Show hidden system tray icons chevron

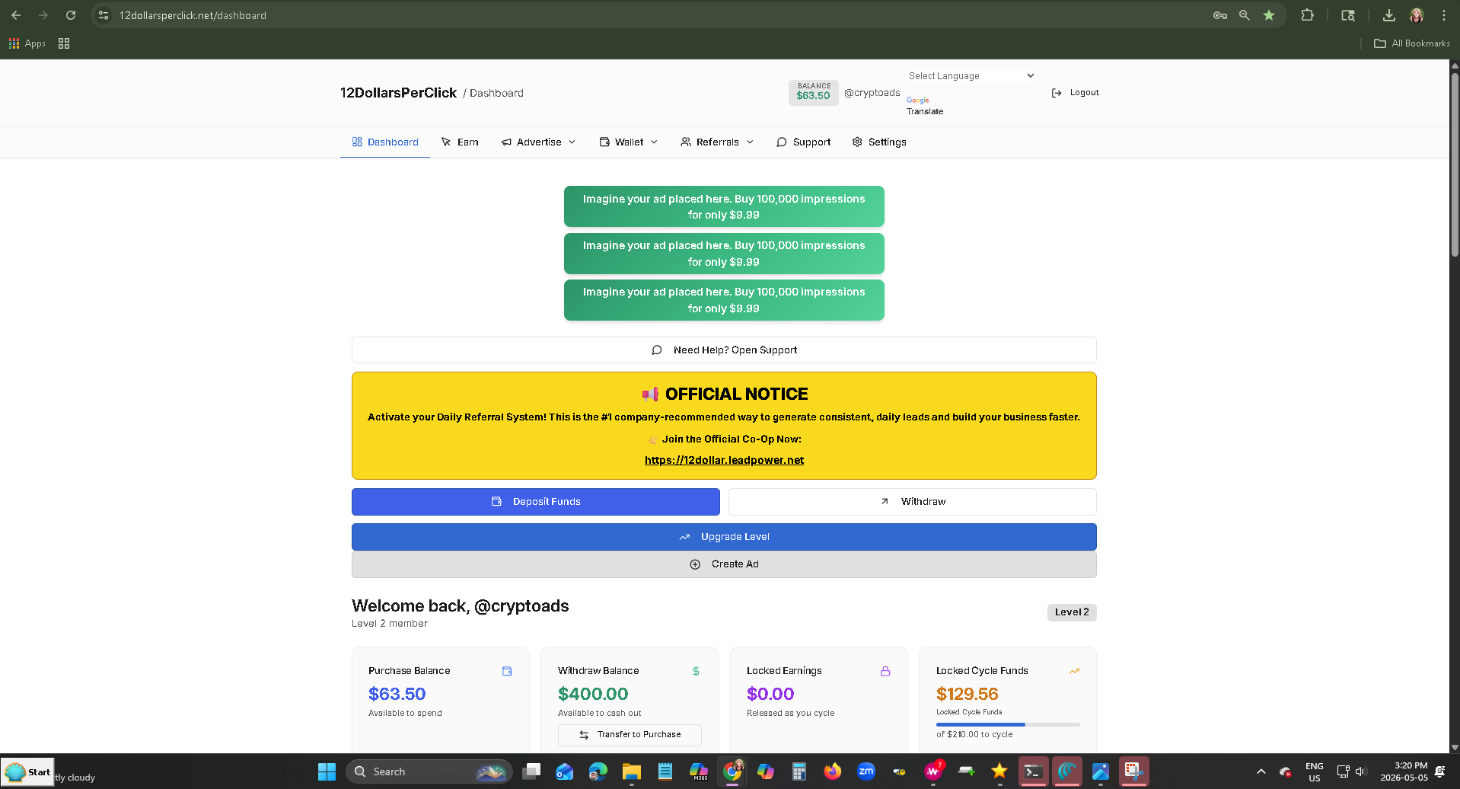click(x=1261, y=771)
